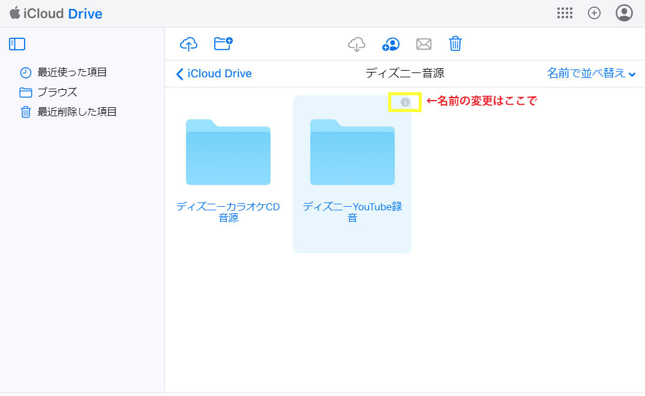Click the folder icon beside ブラウズ
The image size is (645, 396).
26,92
